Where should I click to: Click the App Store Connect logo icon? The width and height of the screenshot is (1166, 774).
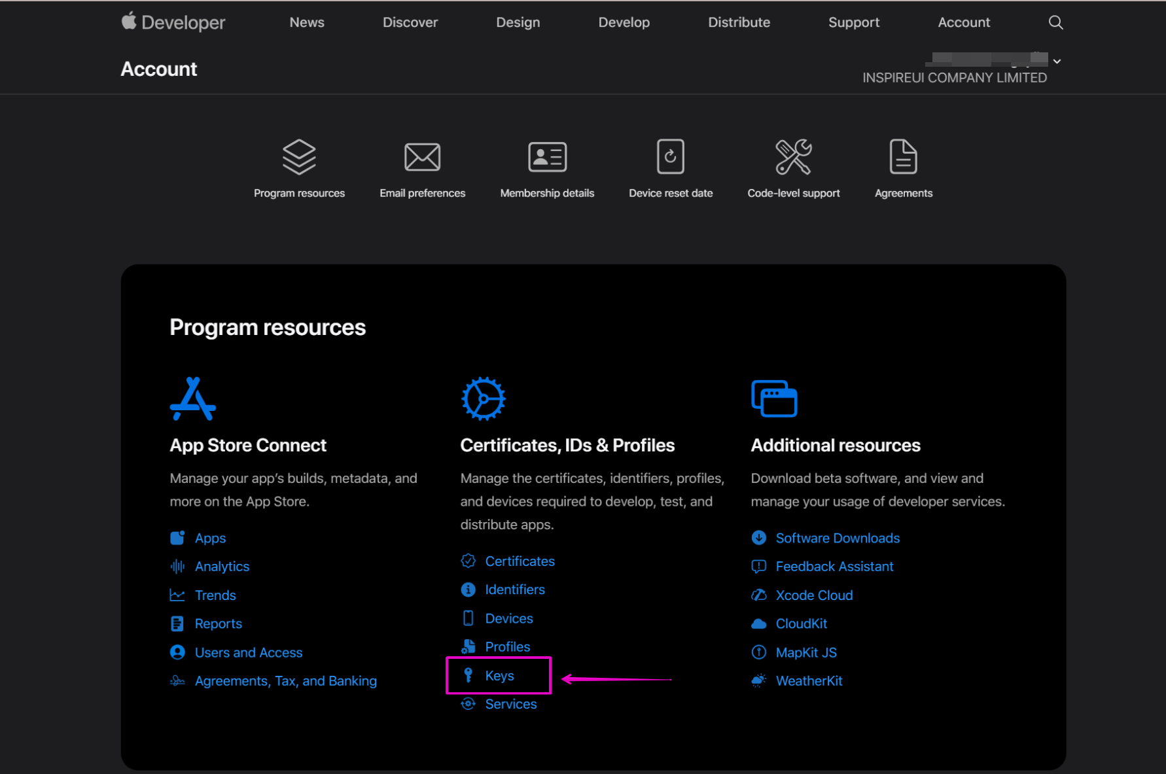(x=192, y=398)
